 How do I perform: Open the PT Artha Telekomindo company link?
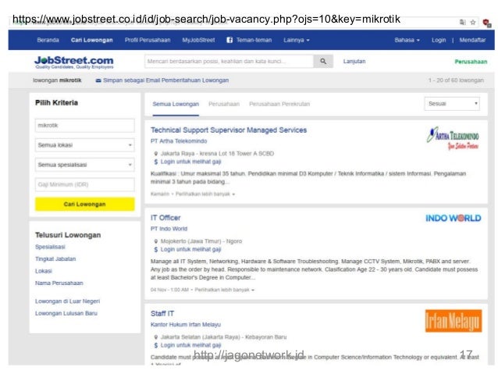click(179, 141)
